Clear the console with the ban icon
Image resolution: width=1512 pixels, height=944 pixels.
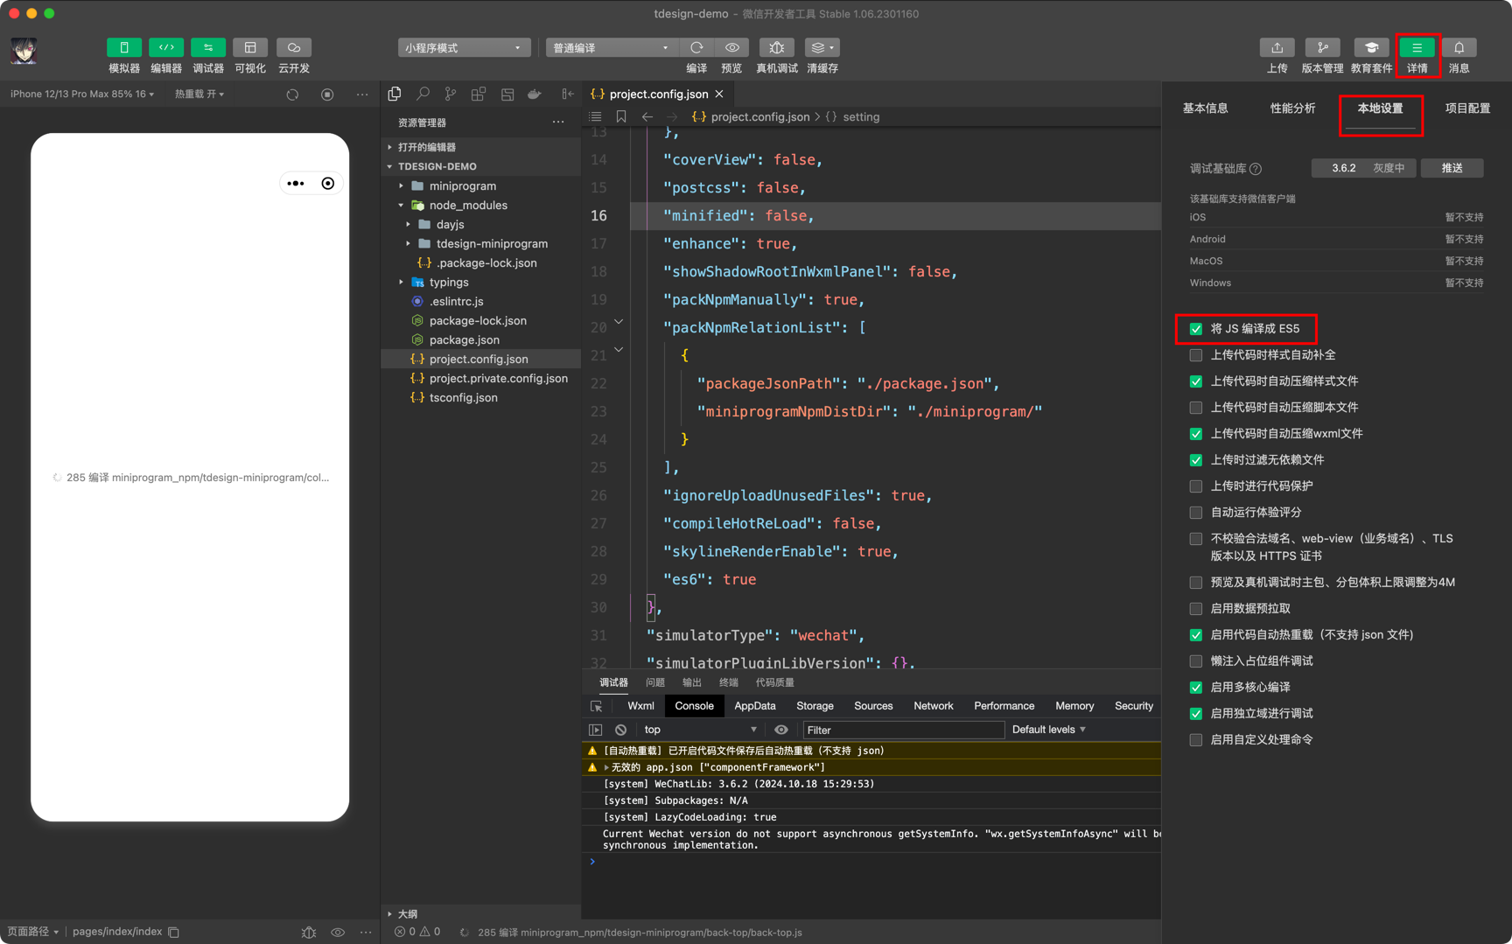click(620, 730)
